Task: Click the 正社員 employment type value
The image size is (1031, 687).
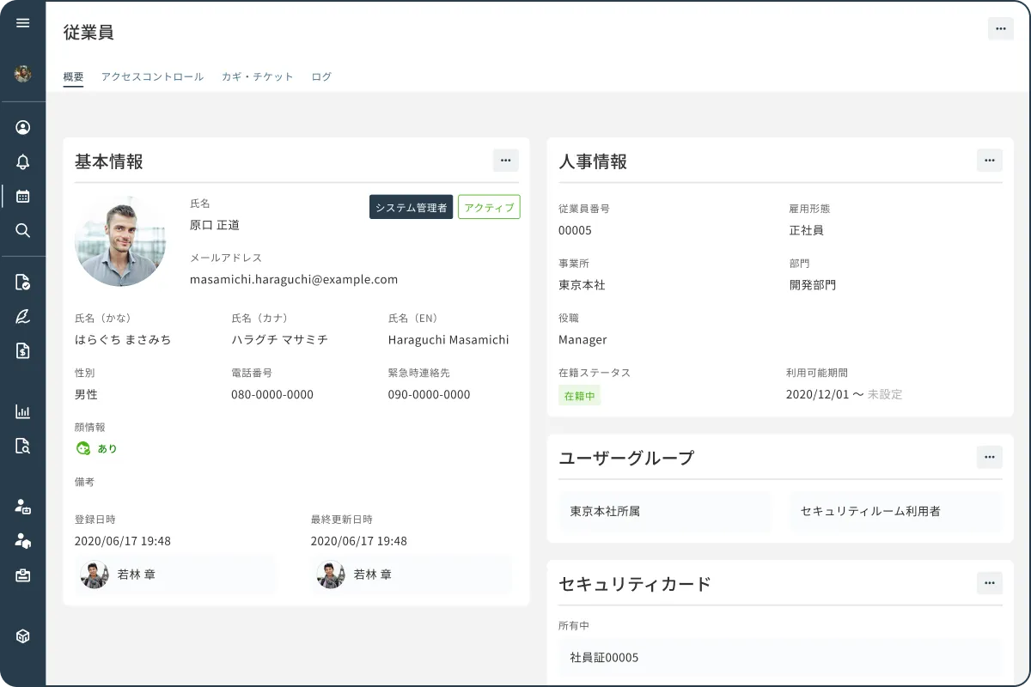Action: click(x=807, y=230)
